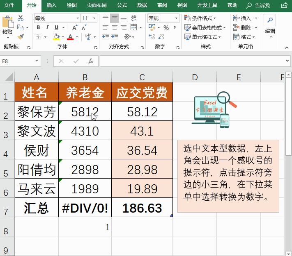Click the phonetic guide wén icon
Image resolution: width=292 pixels, height=256 pixels.
88,37
